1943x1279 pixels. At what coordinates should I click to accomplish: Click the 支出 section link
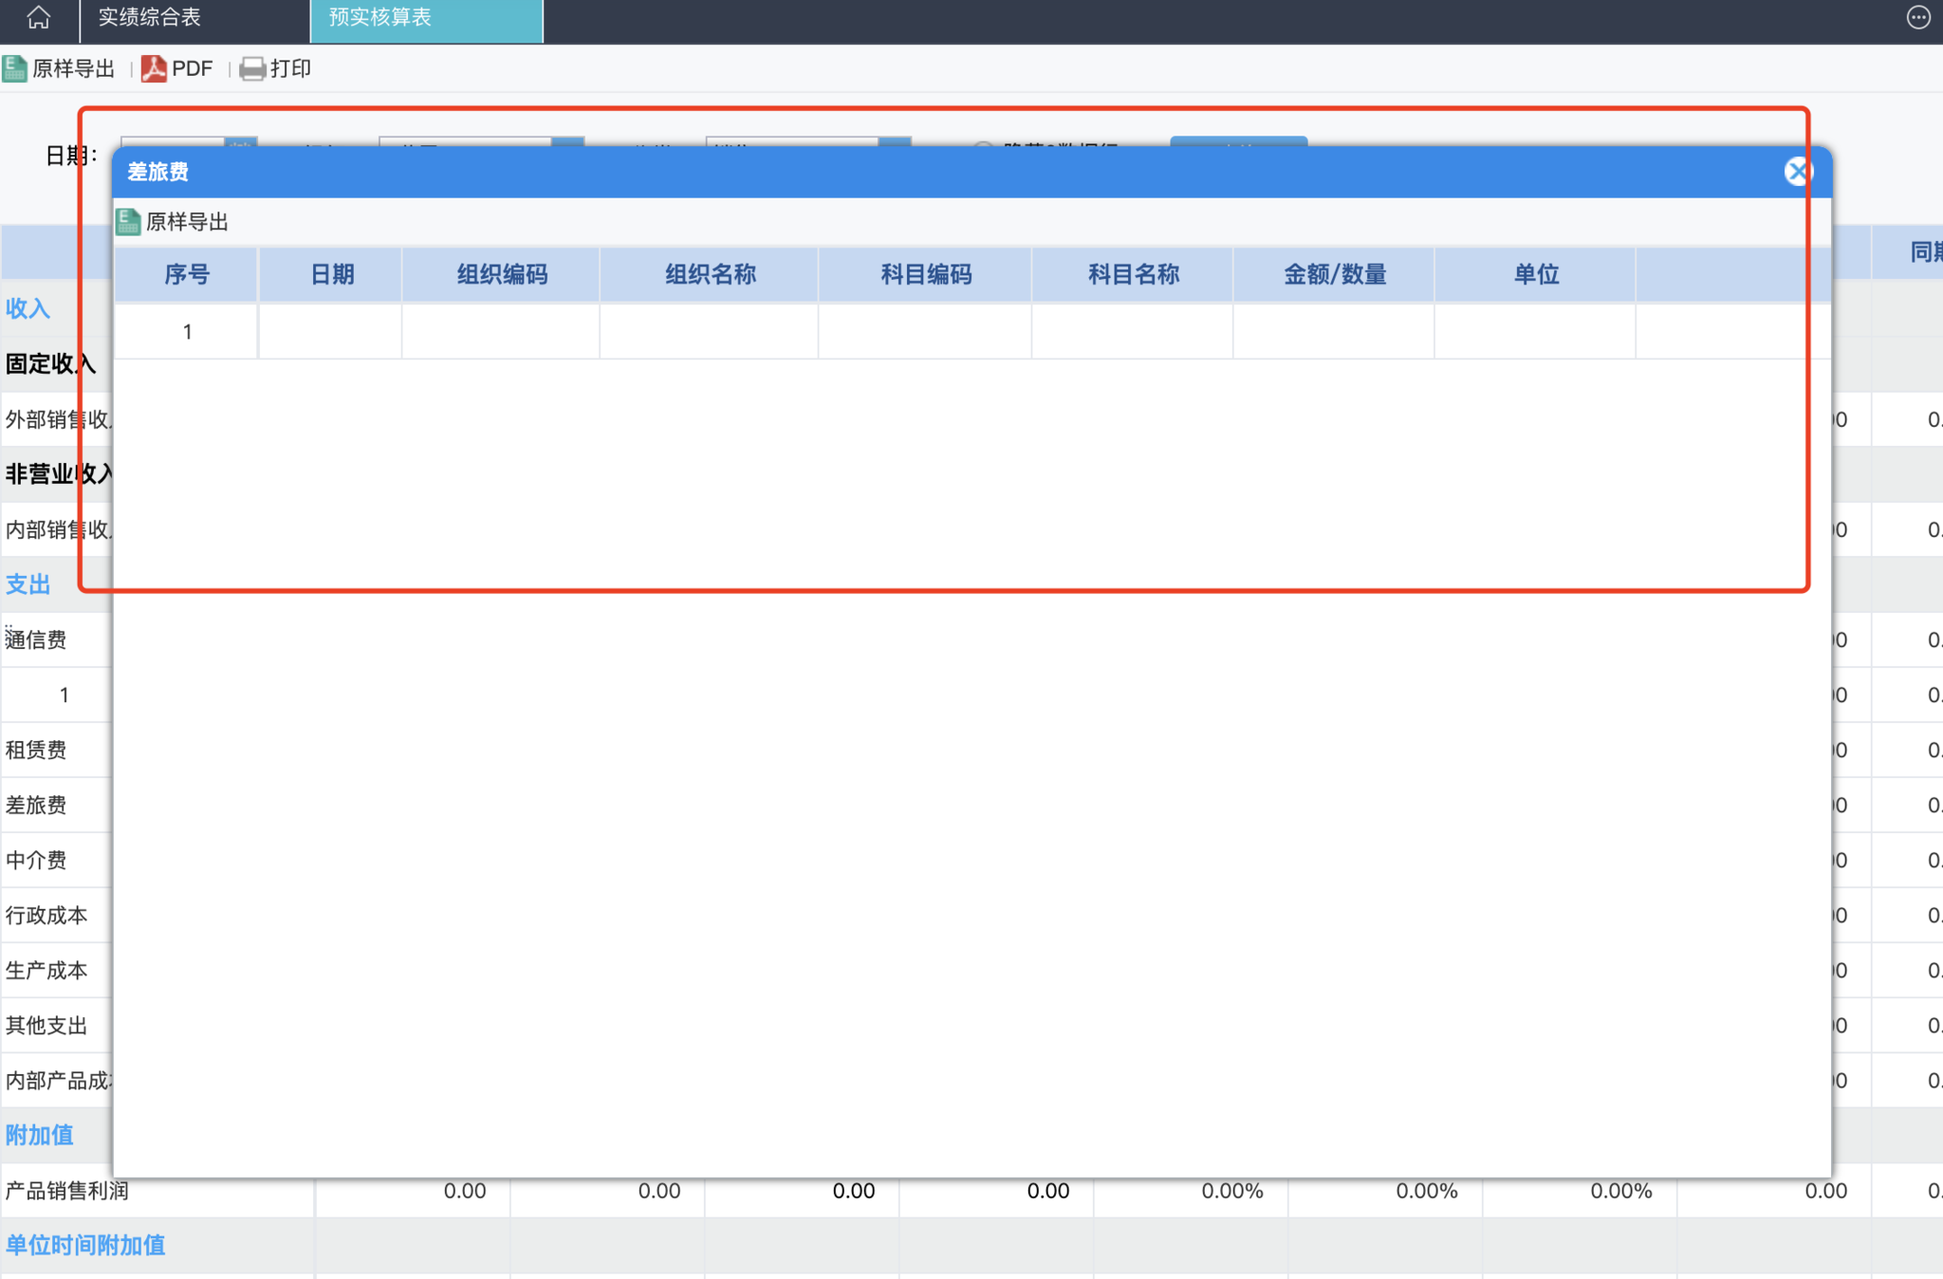coord(28,584)
